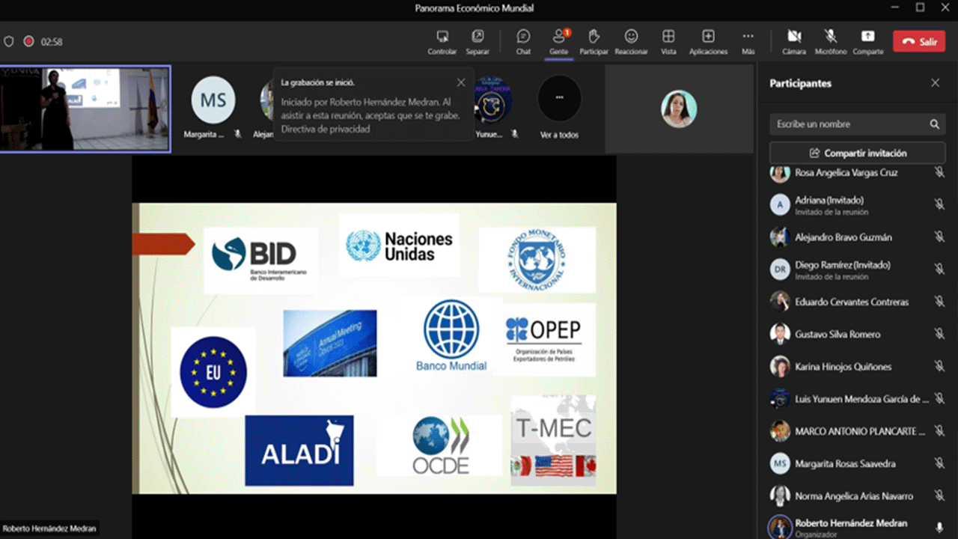This screenshot has height=539, width=958.
Task: Close the recording started notification
Action: click(x=461, y=82)
